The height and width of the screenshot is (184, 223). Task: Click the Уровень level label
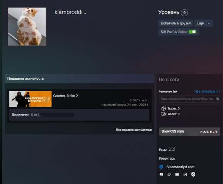[169, 12]
